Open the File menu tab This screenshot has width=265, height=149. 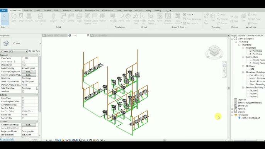click(x=3, y=10)
